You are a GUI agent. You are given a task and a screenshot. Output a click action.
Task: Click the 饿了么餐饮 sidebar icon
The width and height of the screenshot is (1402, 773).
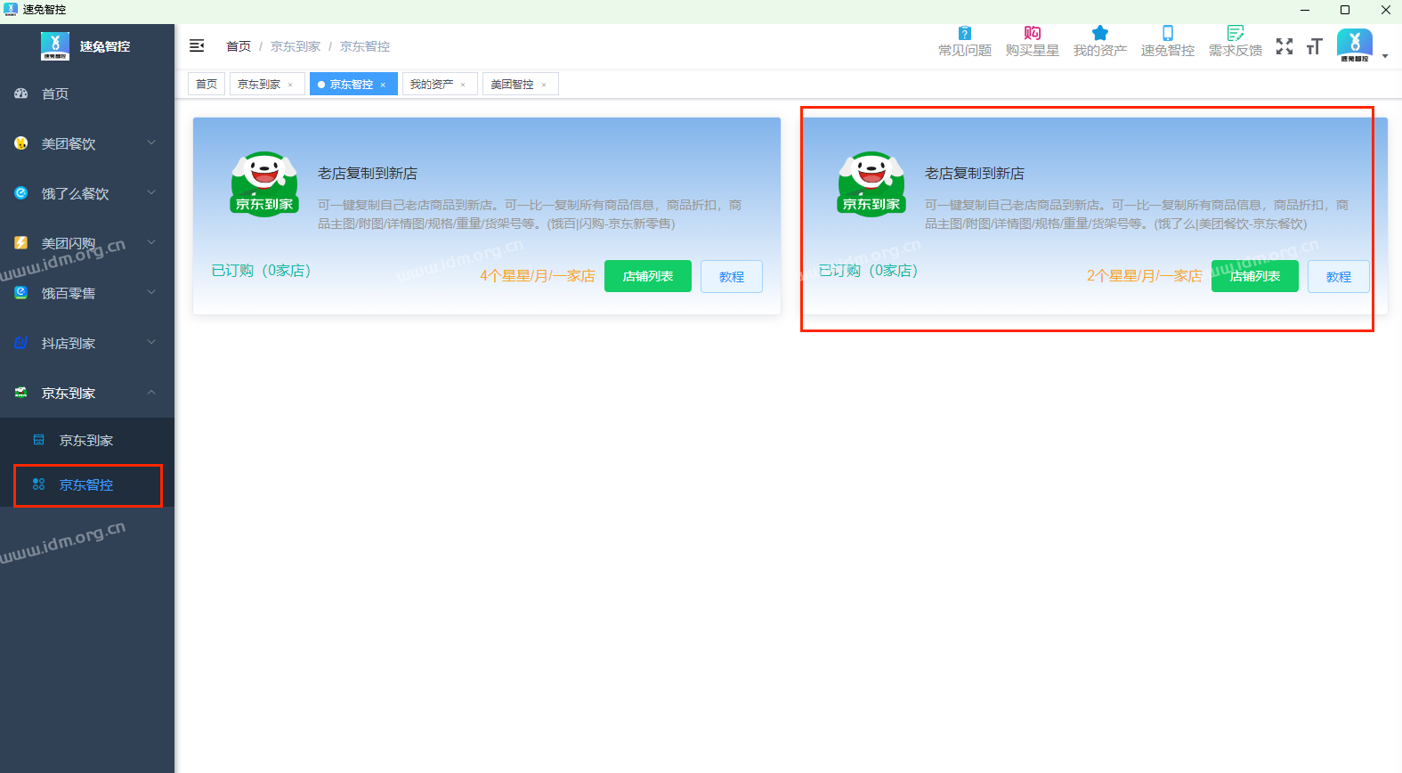coord(21,192)
